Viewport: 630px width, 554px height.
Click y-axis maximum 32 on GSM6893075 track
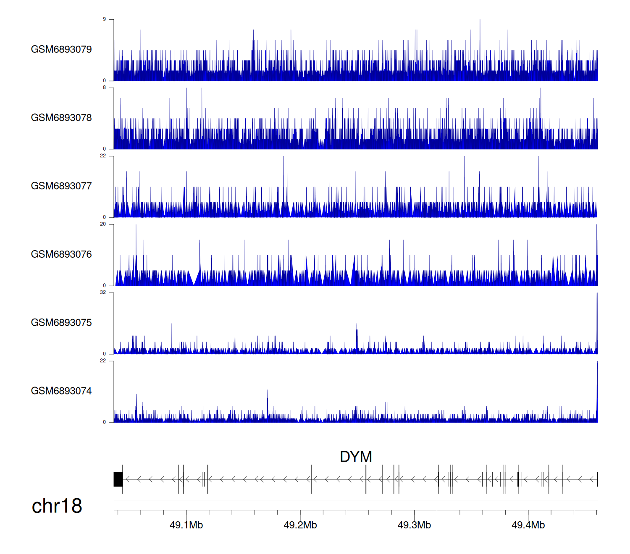pyautogui.click(x=103, y=293)
